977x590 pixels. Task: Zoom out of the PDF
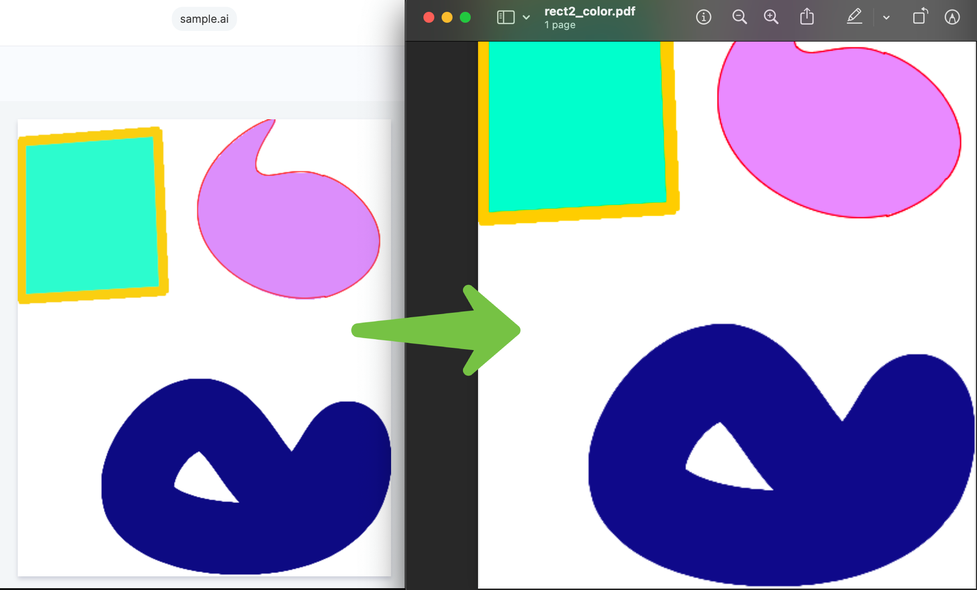[x=739, y=17]
